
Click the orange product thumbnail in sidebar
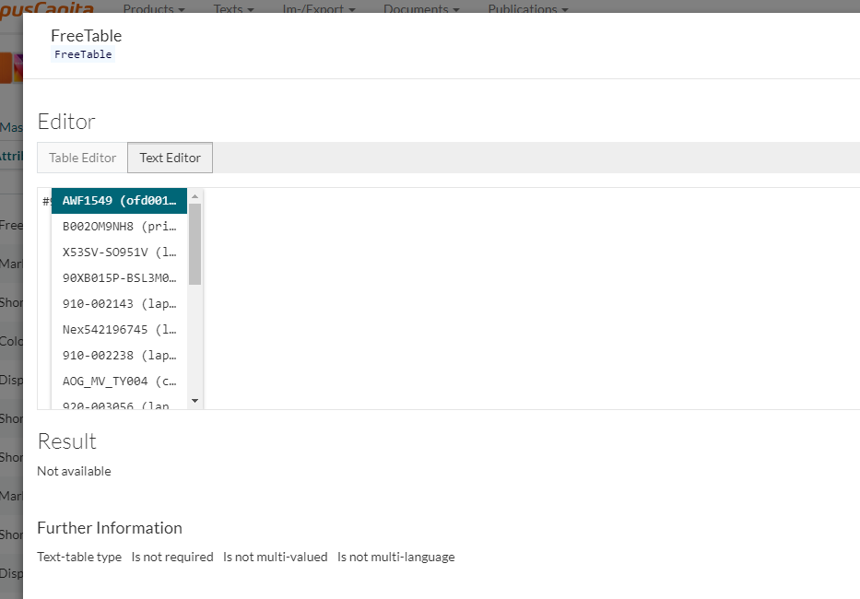tap(7, 67)
